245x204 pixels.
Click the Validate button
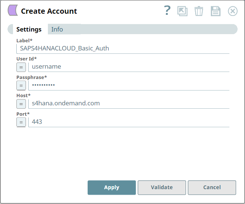coord(162,188)
